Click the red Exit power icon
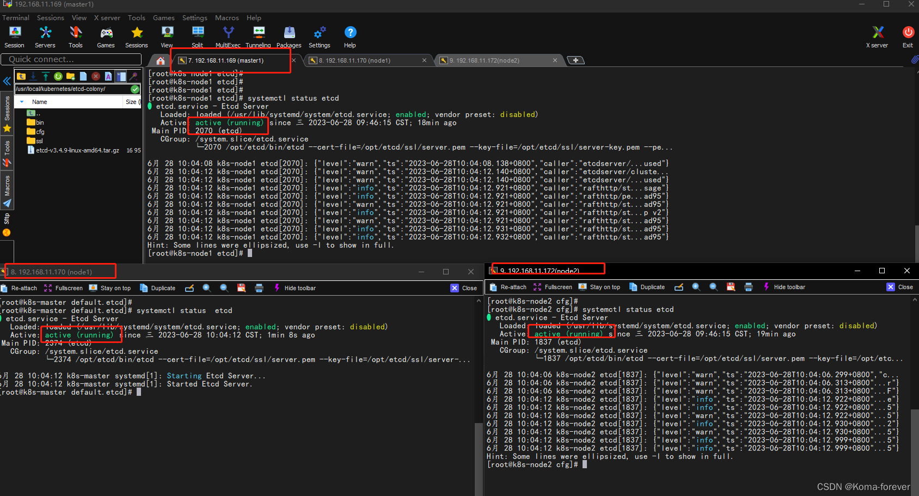919x496 pixels. 908,37
